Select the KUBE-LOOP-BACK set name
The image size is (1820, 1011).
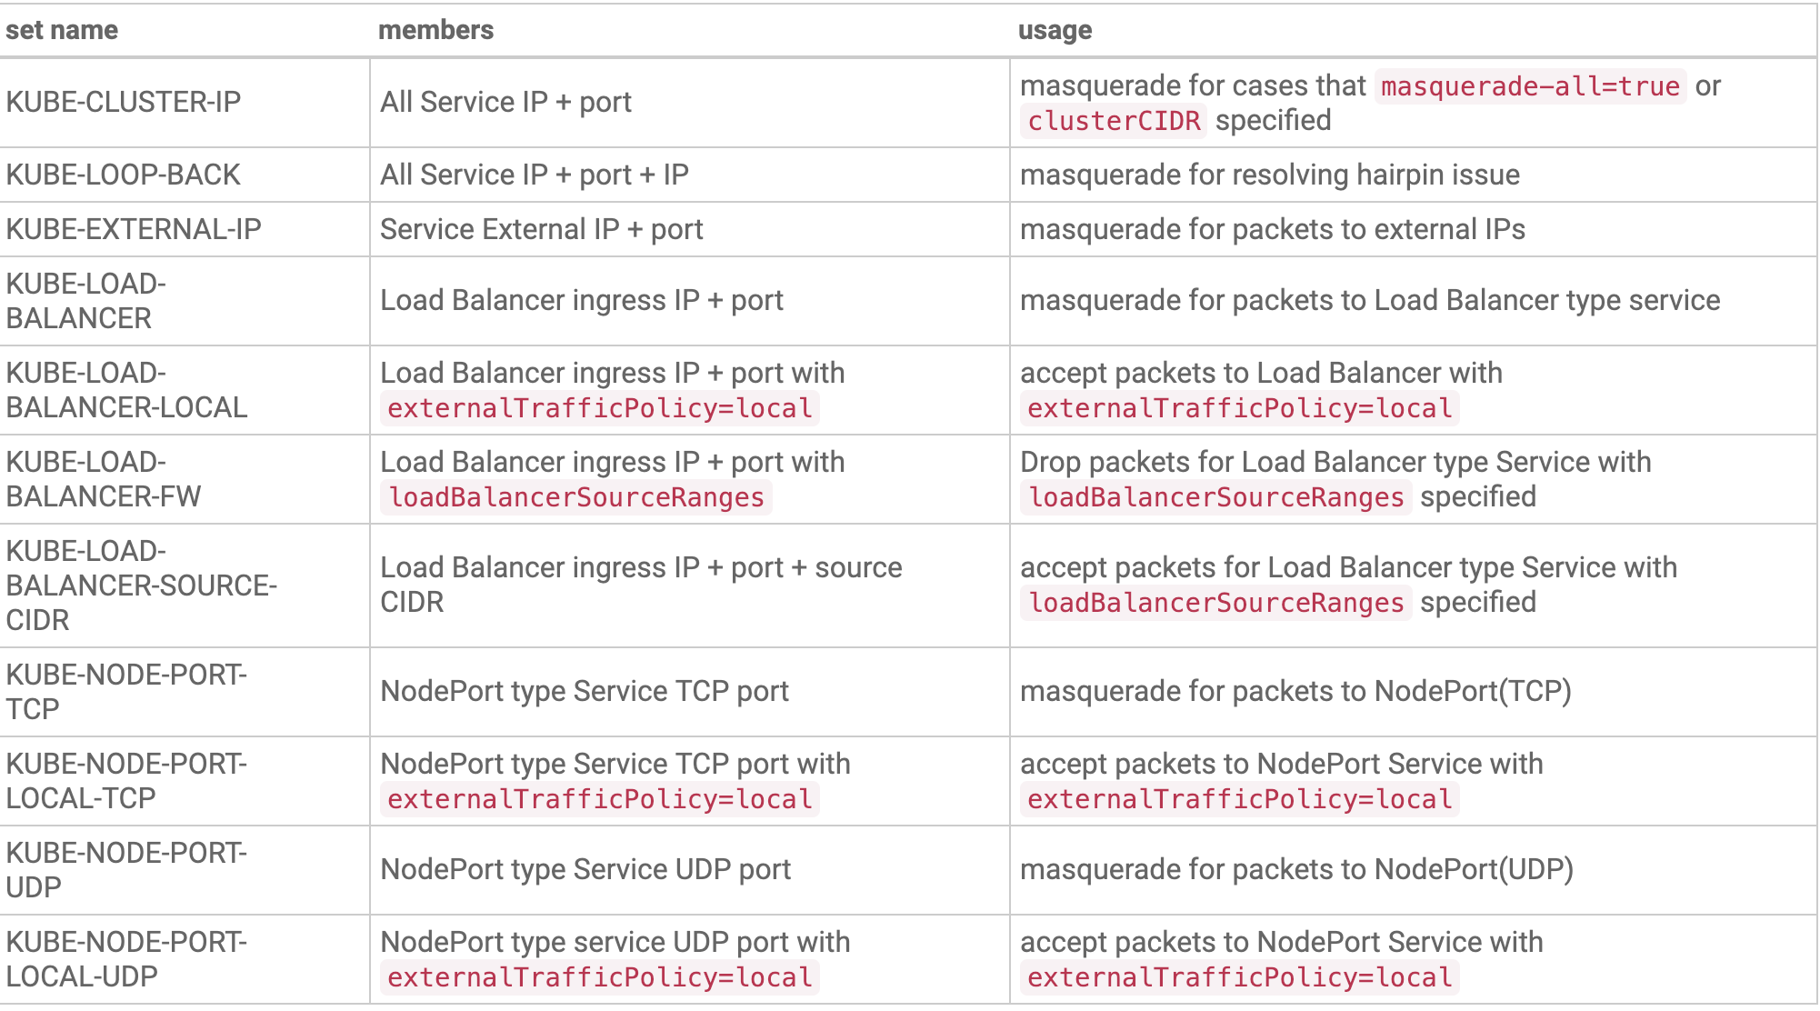point(124,175)
